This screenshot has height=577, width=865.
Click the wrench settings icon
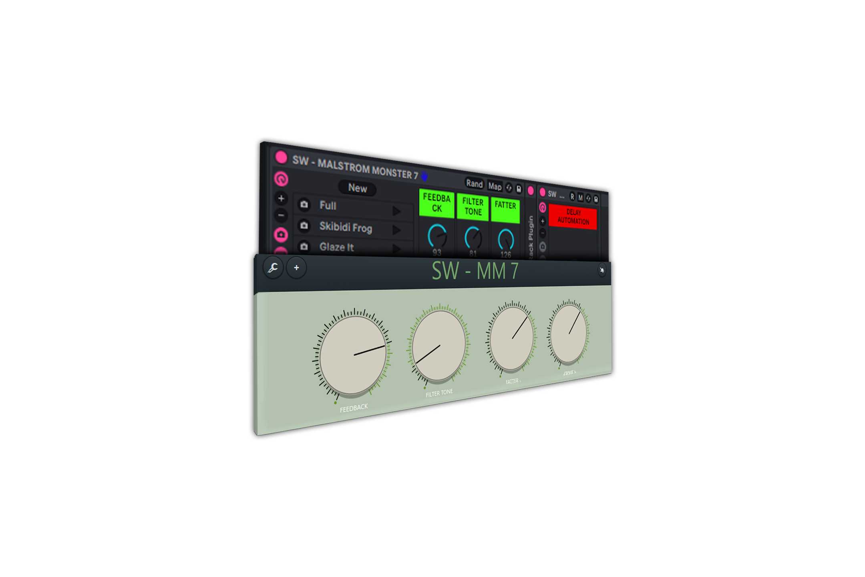click(273, 268)
